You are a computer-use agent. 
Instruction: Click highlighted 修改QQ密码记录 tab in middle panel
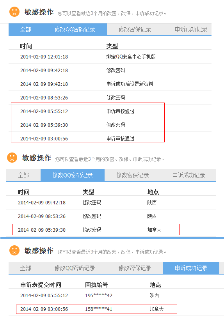(73, 175)
